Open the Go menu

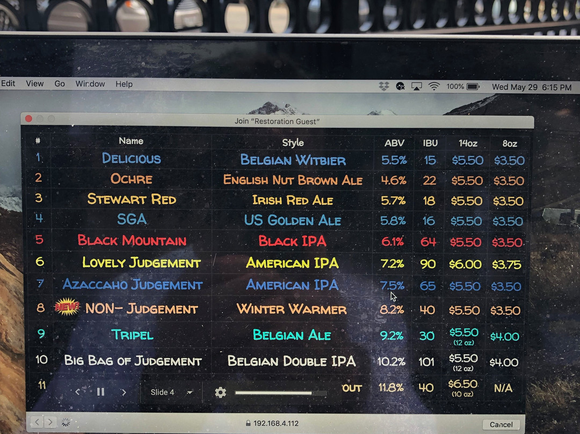coord(60,84)
